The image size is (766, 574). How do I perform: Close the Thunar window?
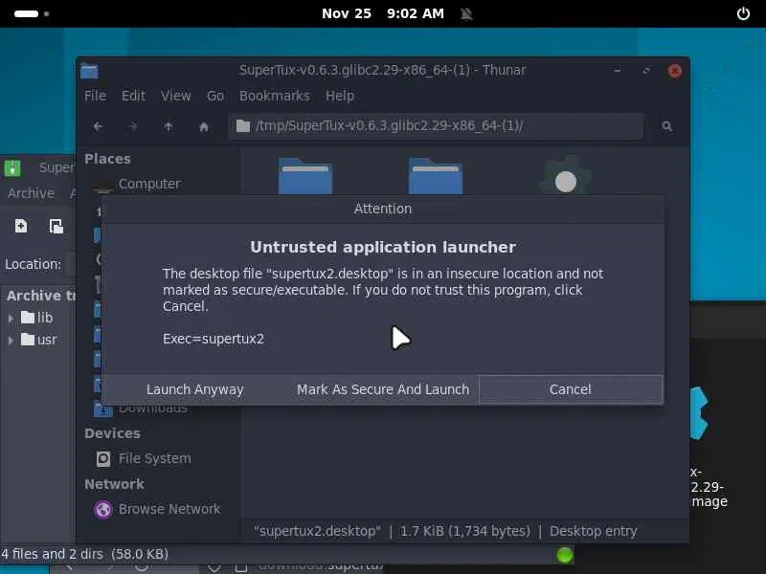[x=675, y=71]
